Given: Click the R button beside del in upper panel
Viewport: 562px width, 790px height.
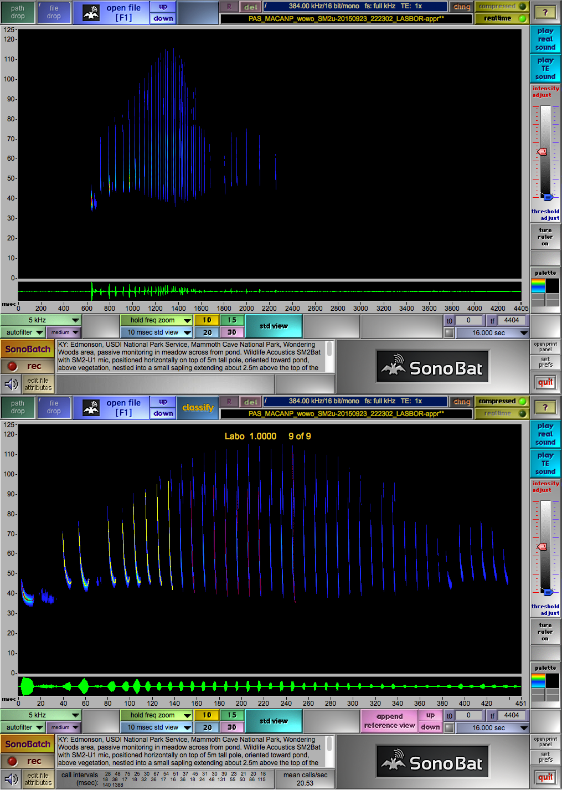Looking at the screenshot, I should pyautogui.click(x=229, y=7).
